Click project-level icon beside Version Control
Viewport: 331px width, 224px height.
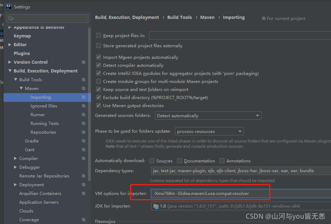83,62
